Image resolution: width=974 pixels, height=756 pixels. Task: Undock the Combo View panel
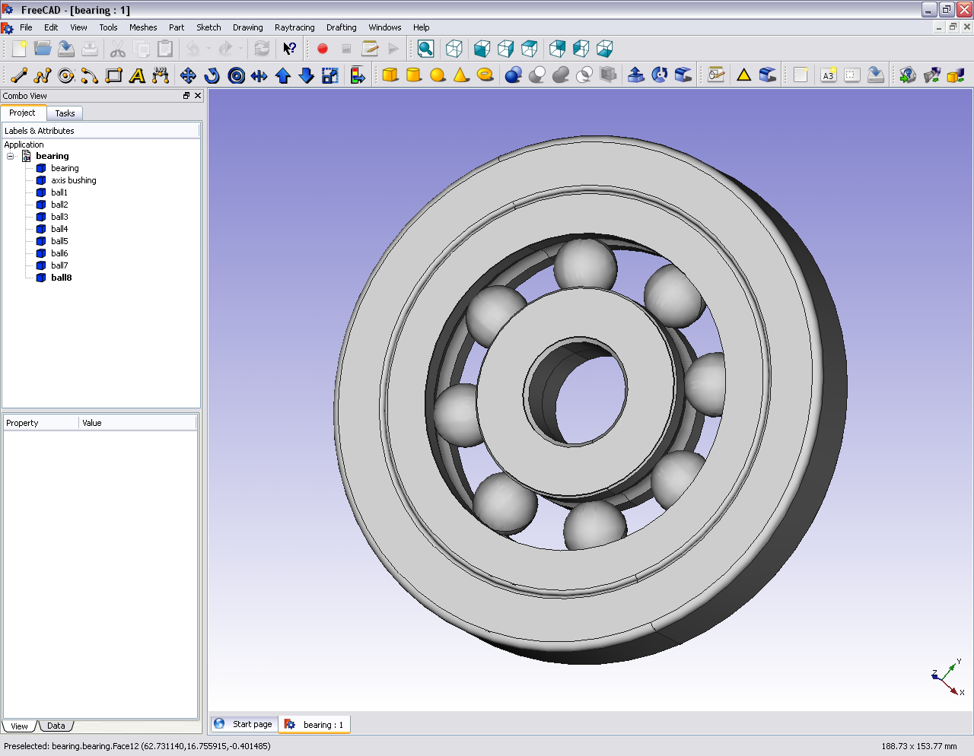pyautogui.click(x=186, y=96)
